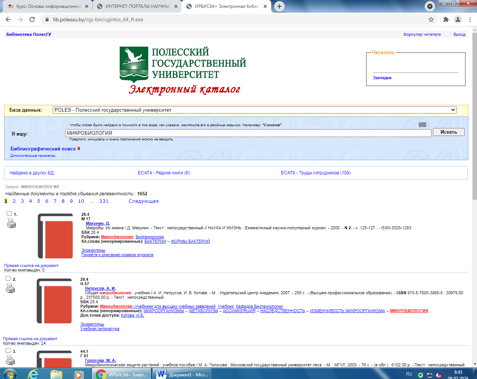Open the База данных POLES dropdown
The image size is (477, 379).
pyautogui.click(x=255, y=110)
